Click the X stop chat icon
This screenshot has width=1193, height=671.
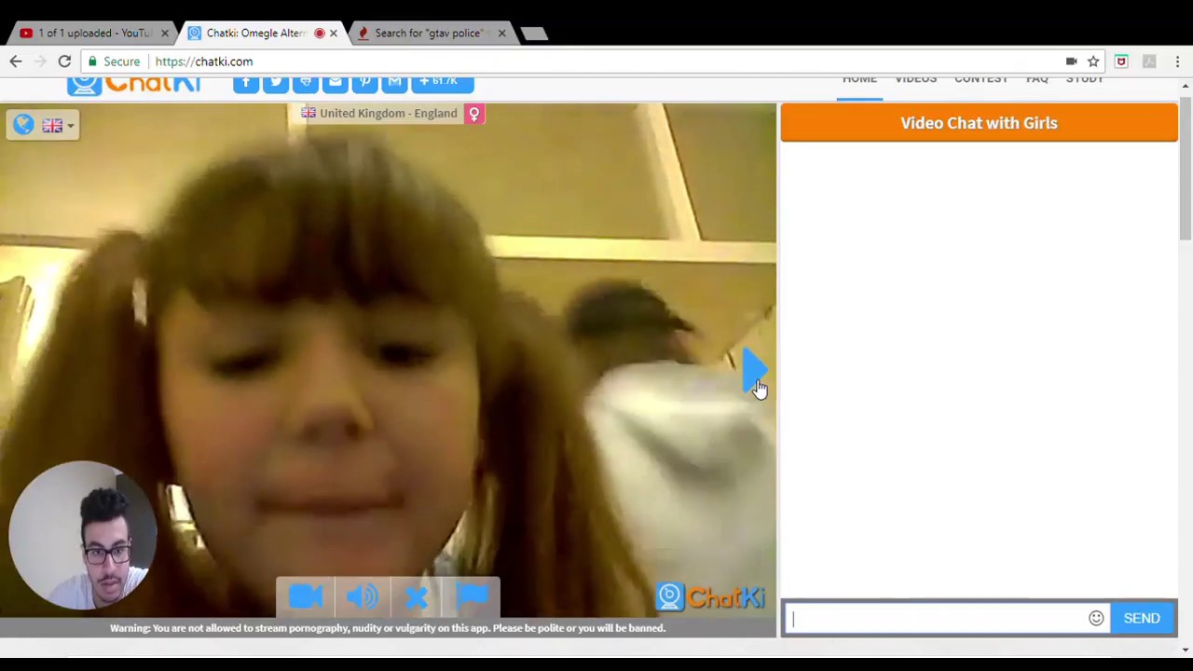coord(417,596)
